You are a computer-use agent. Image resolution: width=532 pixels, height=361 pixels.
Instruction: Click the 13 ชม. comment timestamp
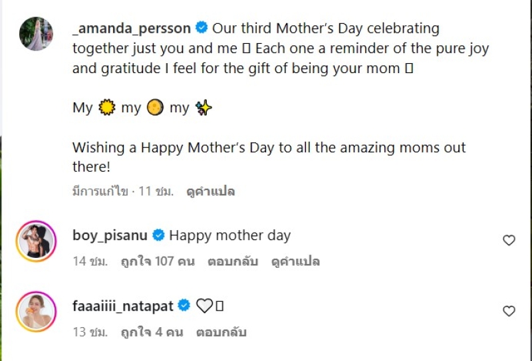point(90,332)
